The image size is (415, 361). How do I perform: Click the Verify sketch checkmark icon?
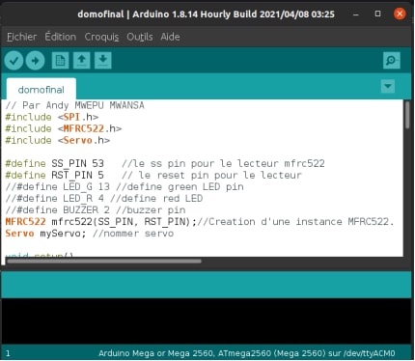point(14,61)
